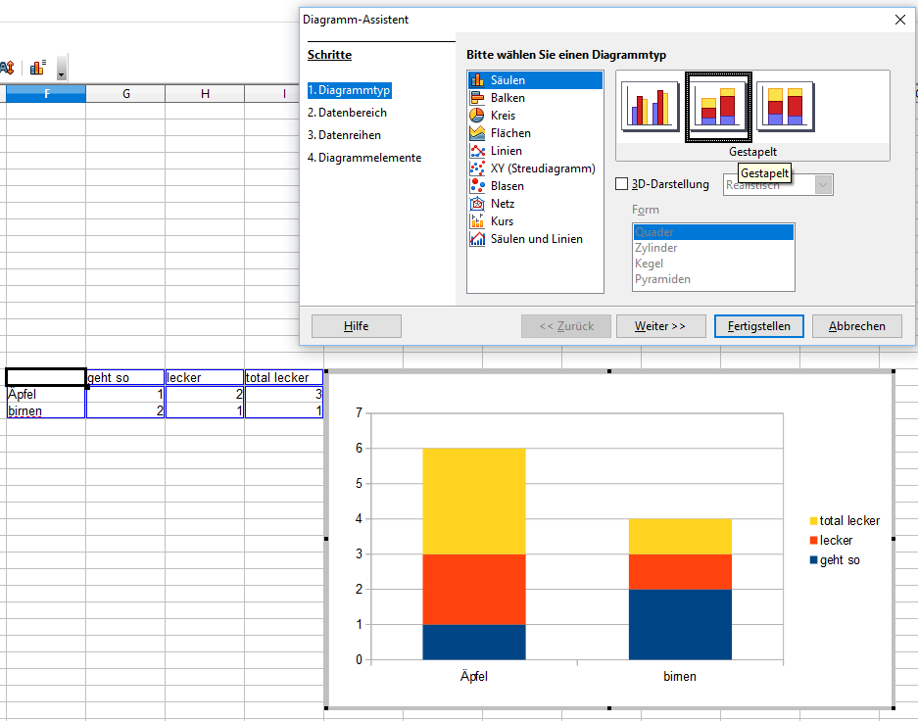Click the 'total lecker' header cell
Viewport: 918px width, 721px height.
pyautogui.click(x=284, y=377)
